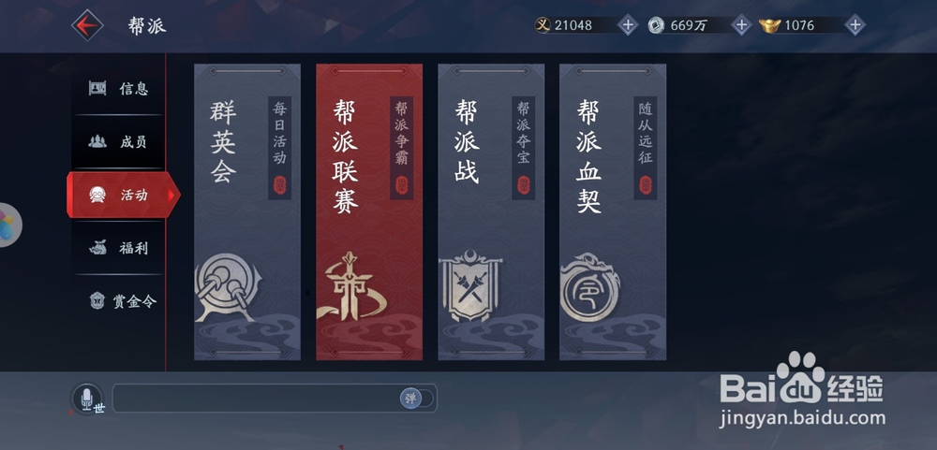The image size is (937, 450).
Task: Open the 成员 tab
Action: coord(118,141)
